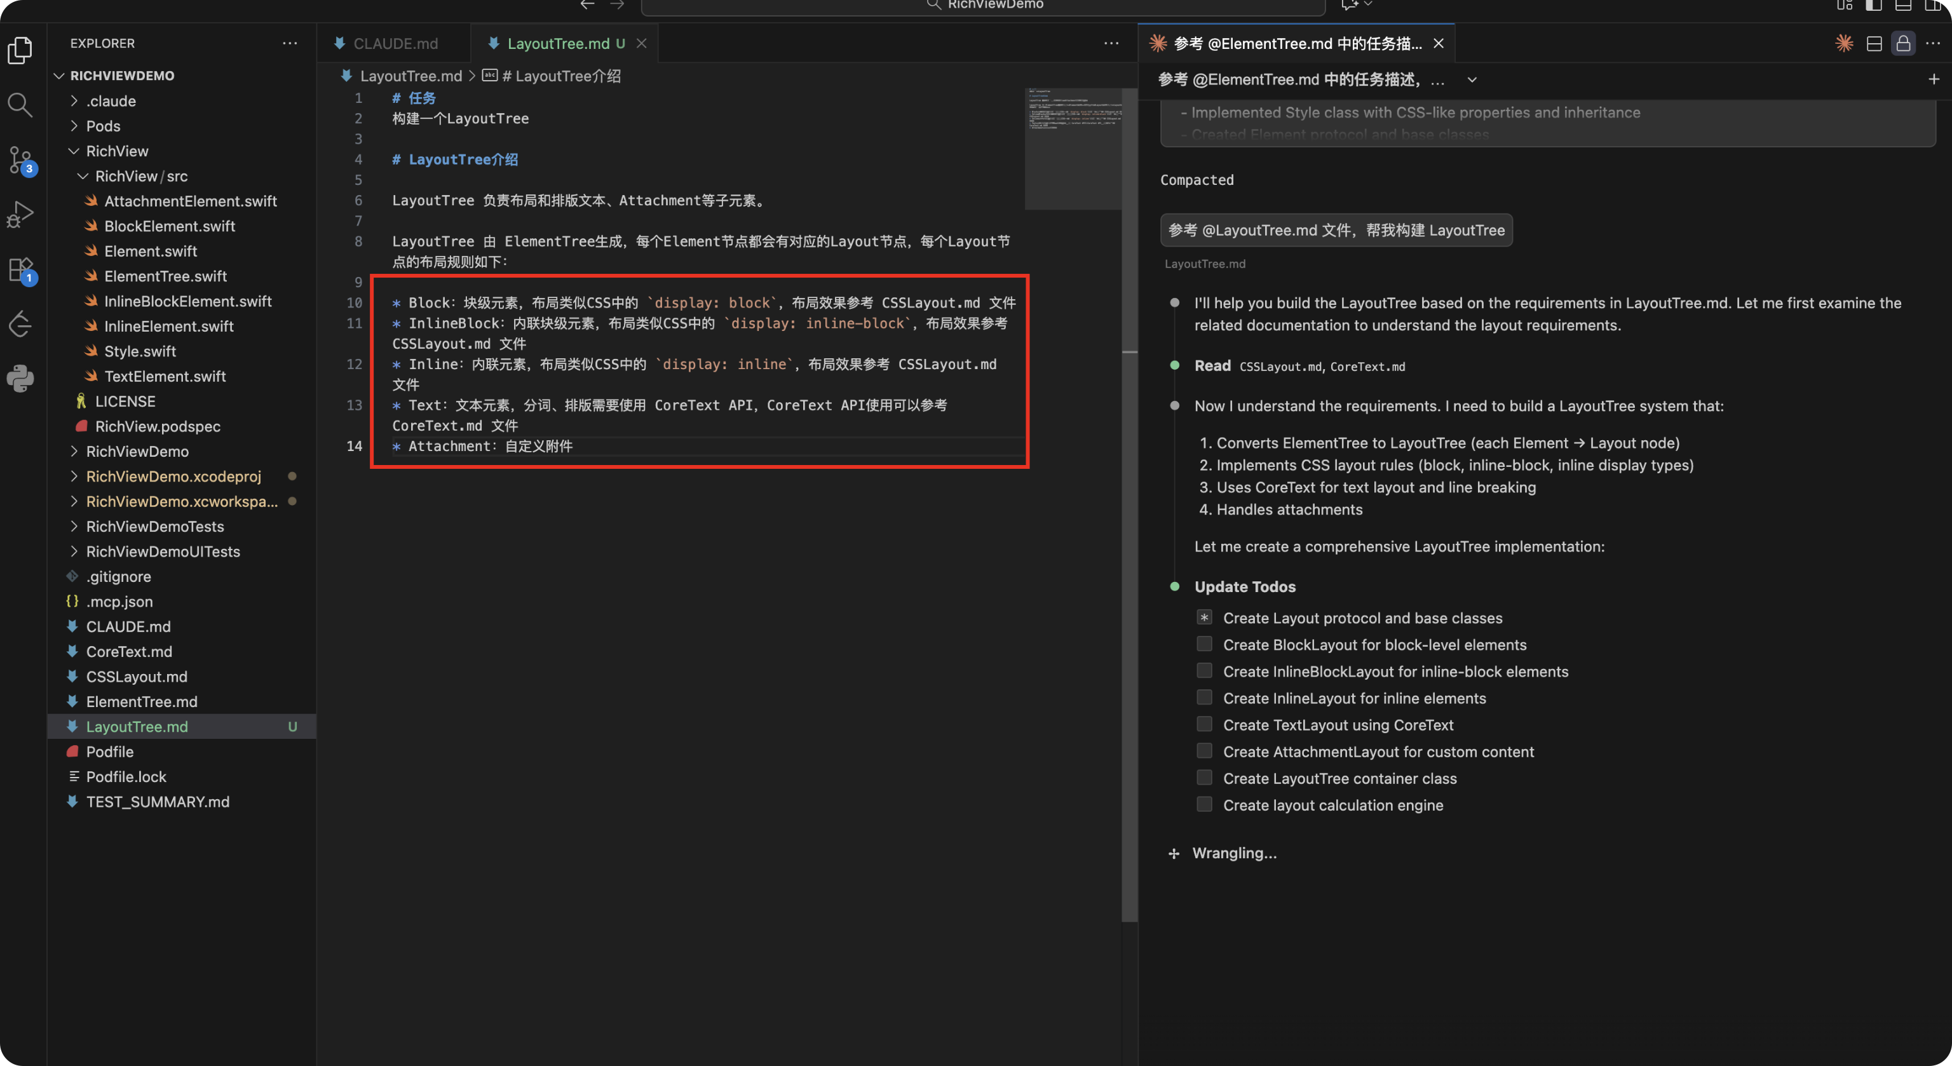
Task: Check Create layout calculation engine todo
Action: point(1203,805)
